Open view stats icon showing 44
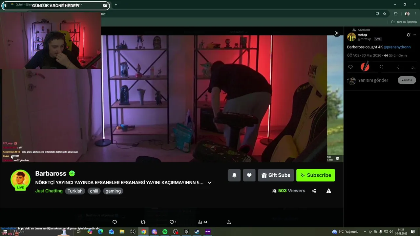The image size is (420, 236). point(203,222)
